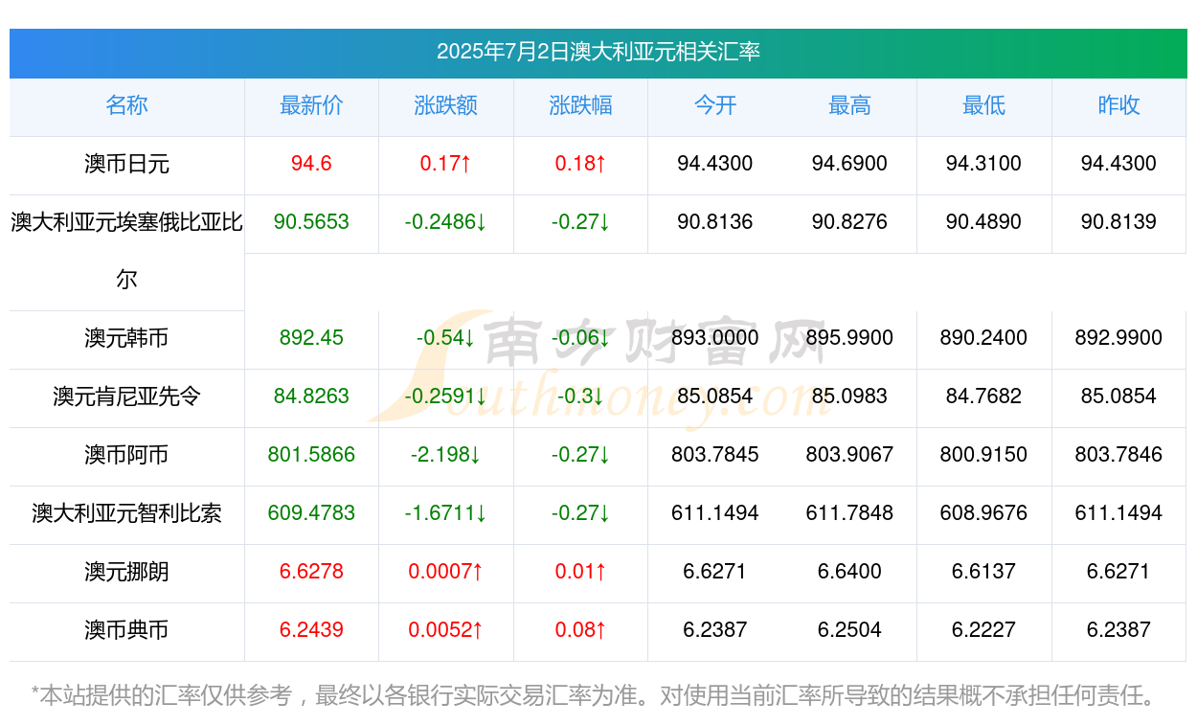1197x725 pixels.
Task: Click the change percent -0.06↓
Action: click(x=580, y=338)
